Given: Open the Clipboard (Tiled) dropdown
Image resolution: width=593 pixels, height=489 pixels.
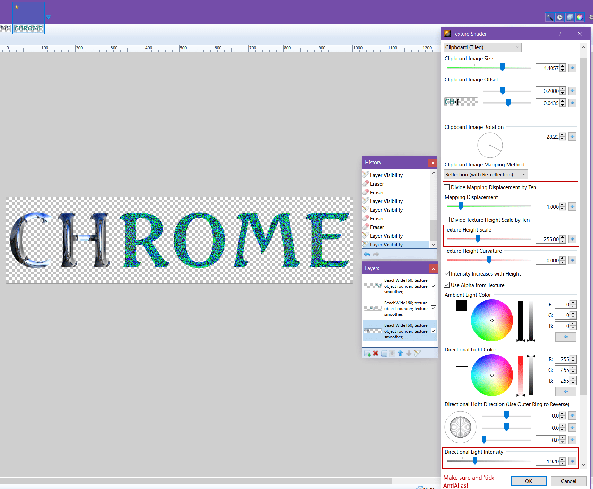Looking at the screenshot, I should point(482,47).
